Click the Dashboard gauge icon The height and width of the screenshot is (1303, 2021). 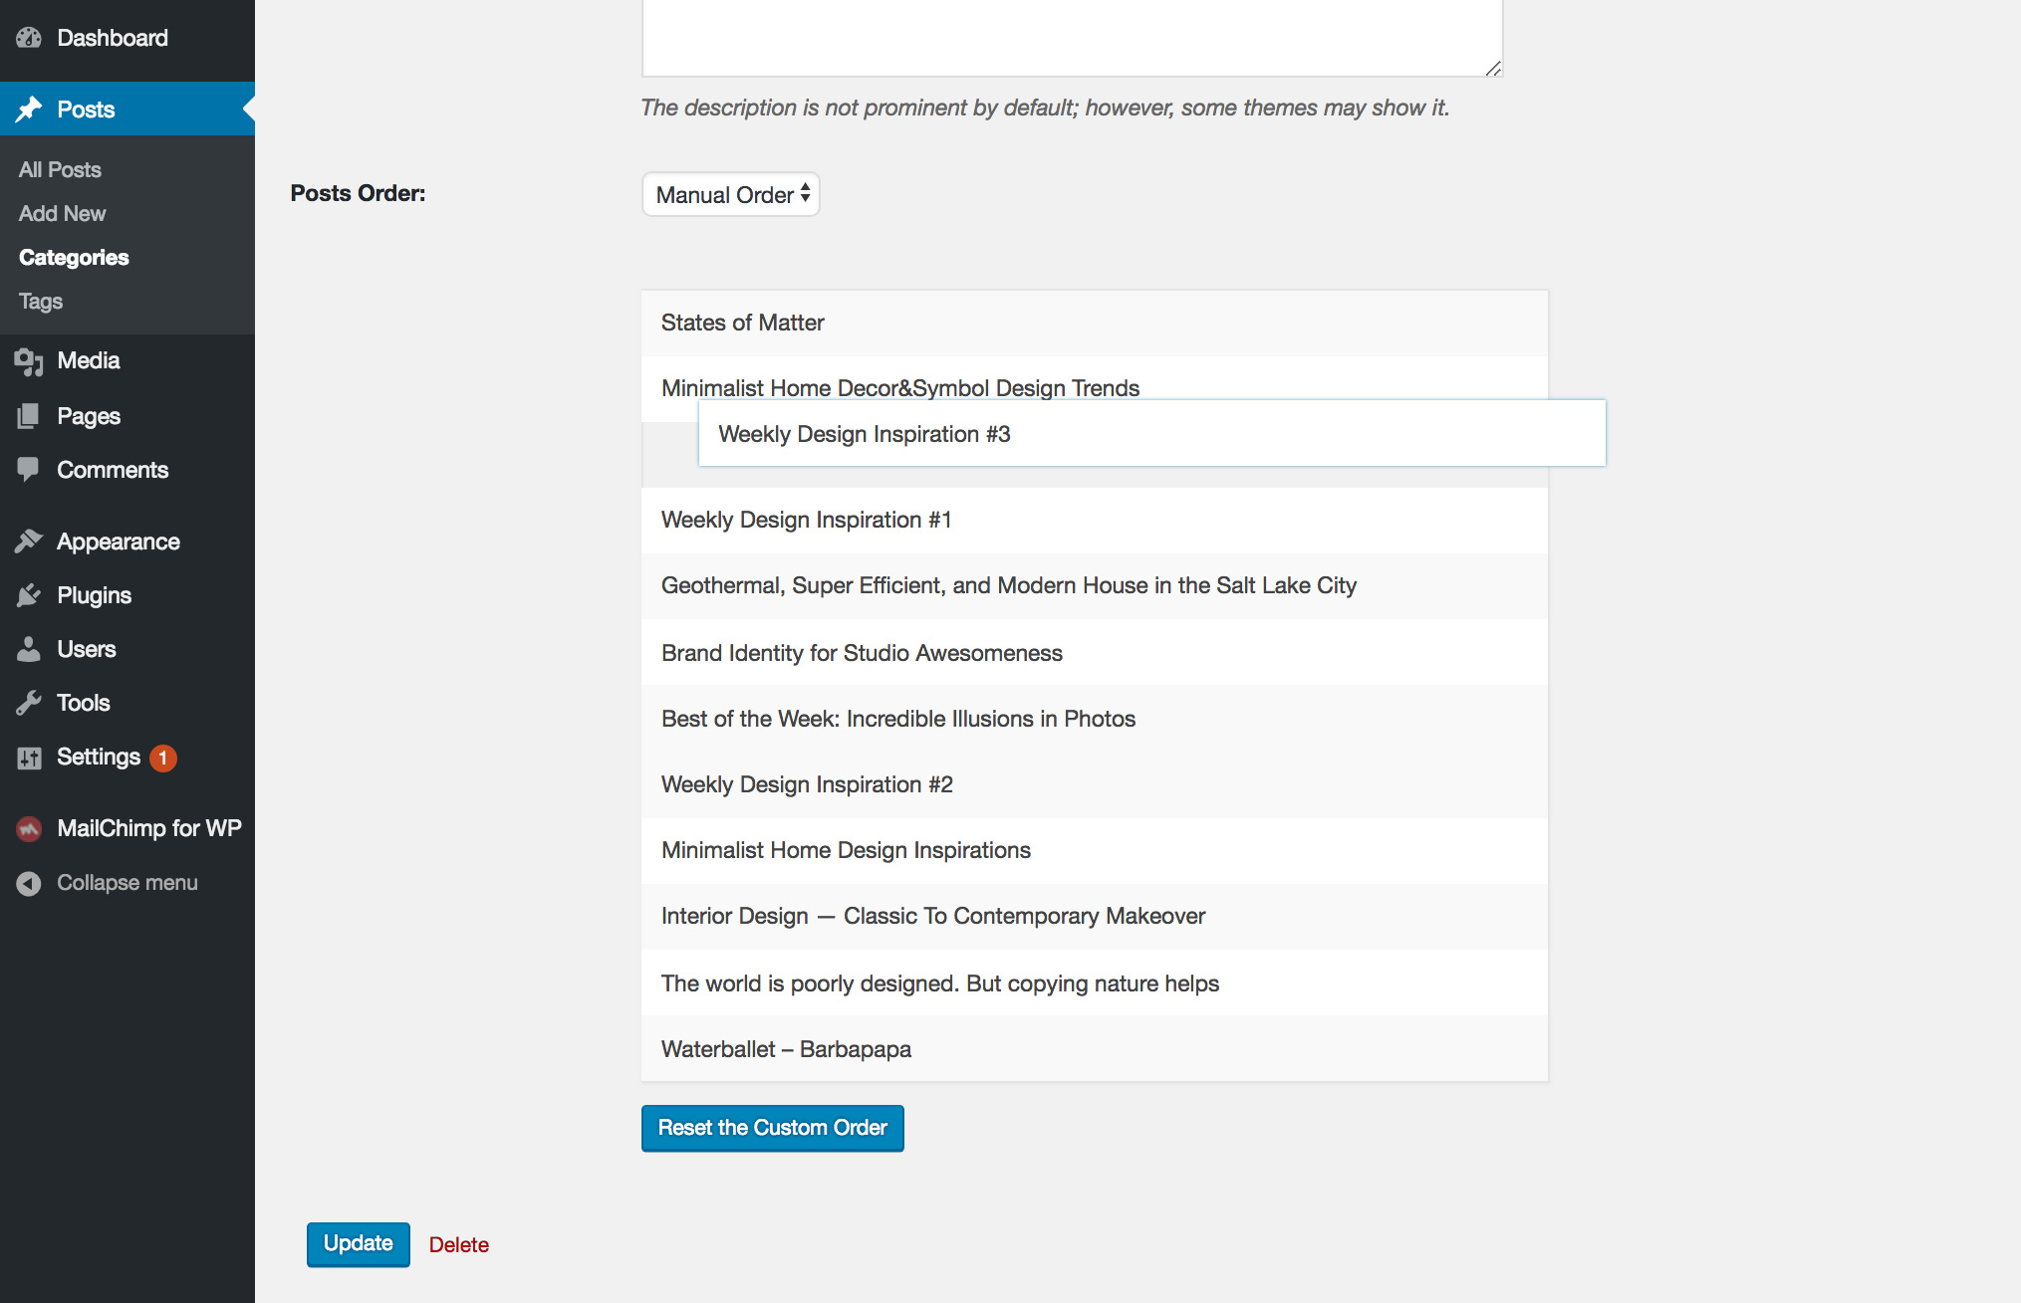(x=29, y=38)
